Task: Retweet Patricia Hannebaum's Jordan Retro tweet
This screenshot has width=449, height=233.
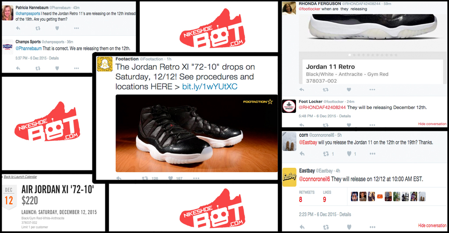Action: tap(38, 28)
